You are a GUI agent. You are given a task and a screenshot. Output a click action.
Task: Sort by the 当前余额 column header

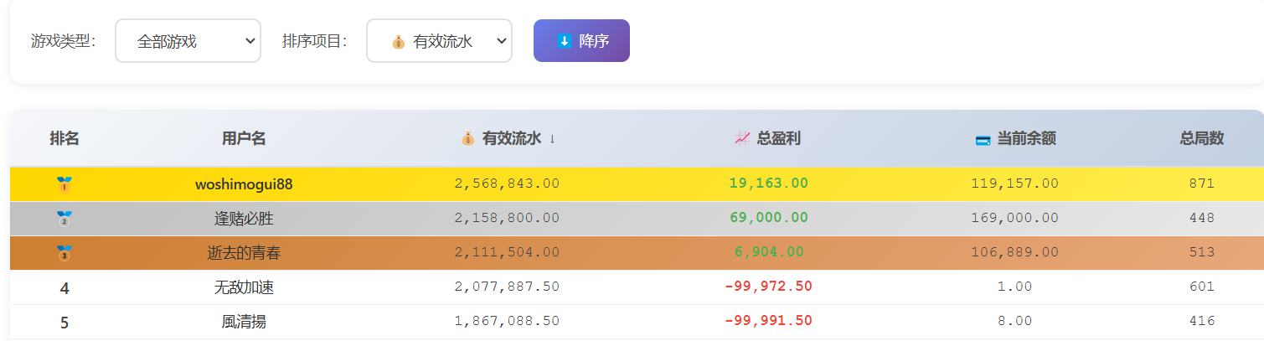(x=1025, y=139)
